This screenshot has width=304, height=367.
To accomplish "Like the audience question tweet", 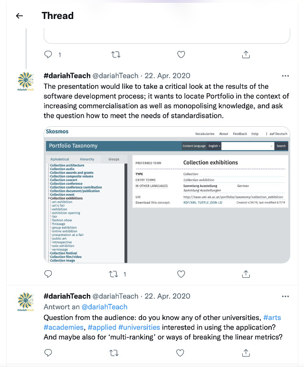I will pyautogui.click(x=181, y=352).
